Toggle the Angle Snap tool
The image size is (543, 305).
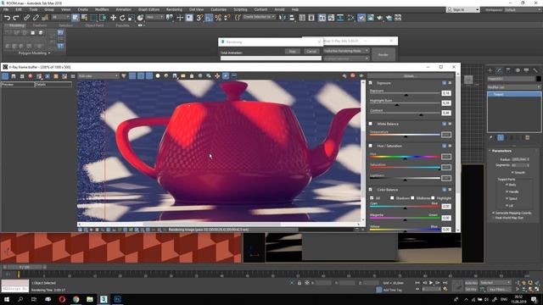[x=209, y=18]
